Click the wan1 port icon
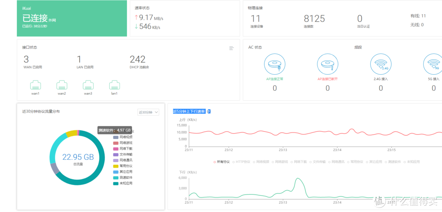The height and width of the screenshot is (212, 442). pos(36,85)
